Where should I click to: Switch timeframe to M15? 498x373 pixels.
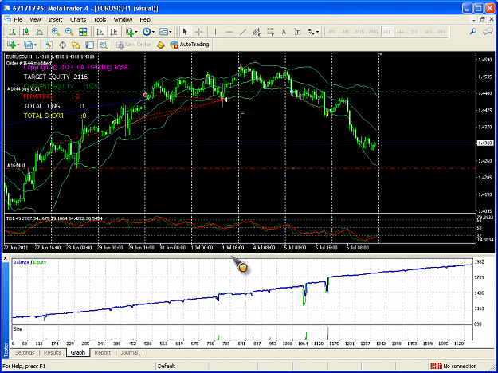[x=359, y=32]
